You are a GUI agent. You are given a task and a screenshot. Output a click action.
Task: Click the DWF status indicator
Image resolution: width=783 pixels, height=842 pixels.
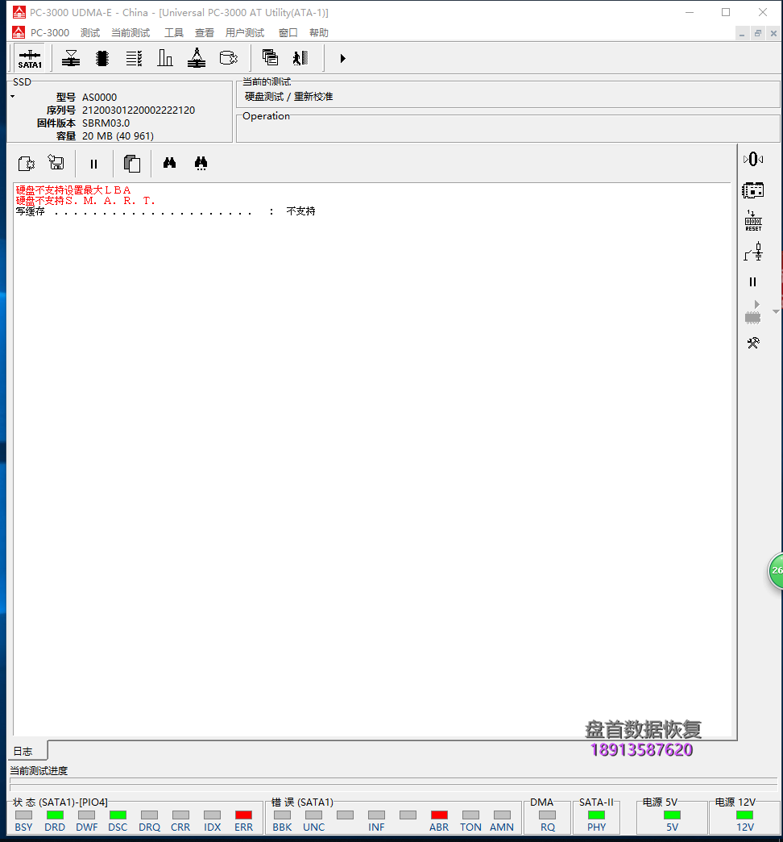(x=86, y=815)
